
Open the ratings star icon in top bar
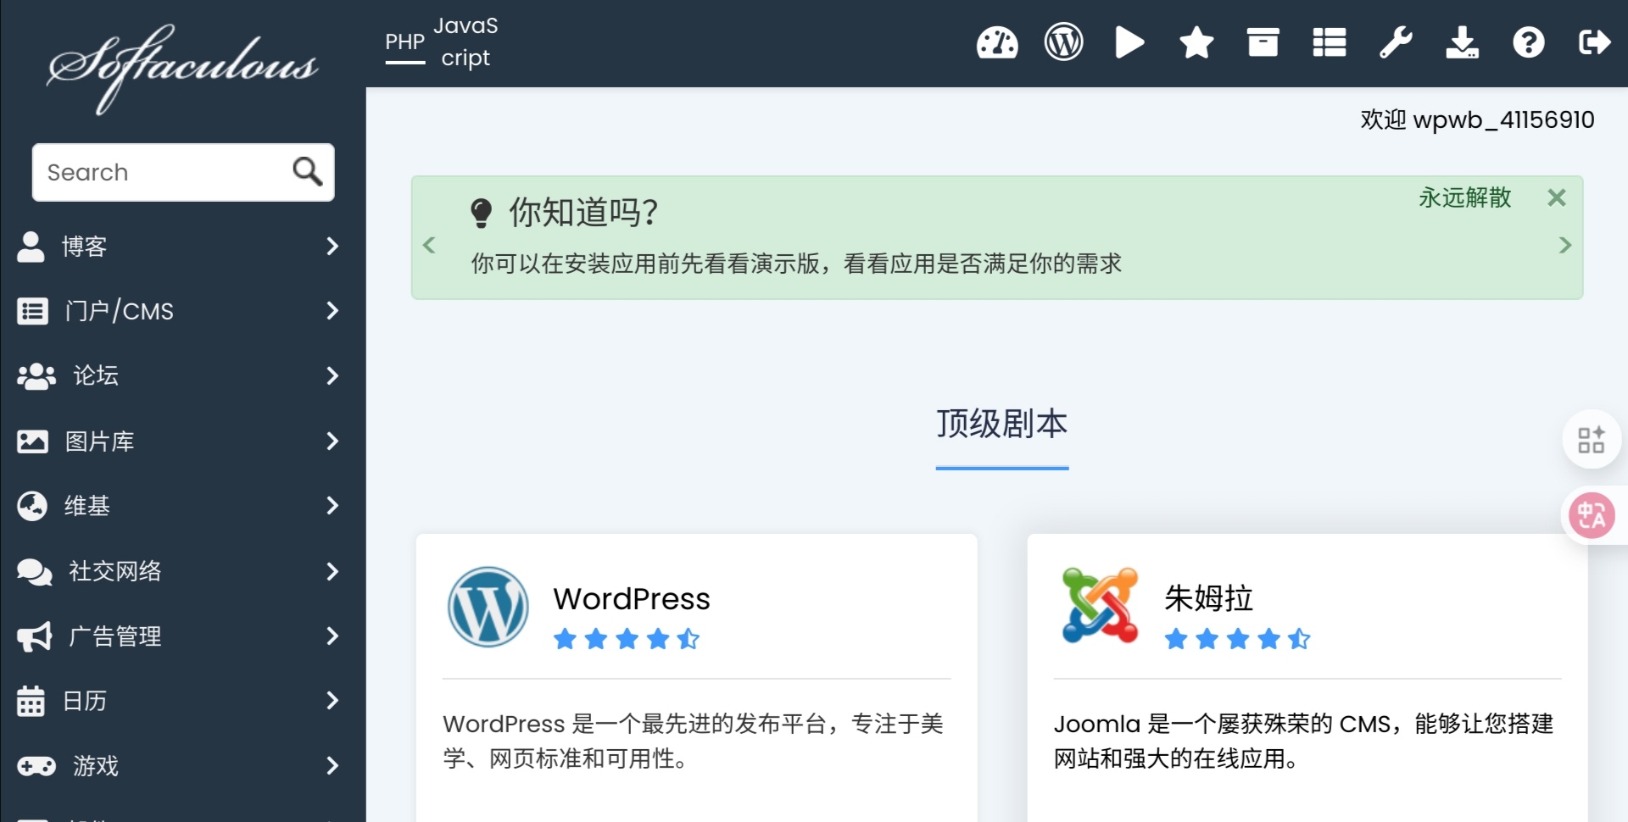coord(1196,42)
